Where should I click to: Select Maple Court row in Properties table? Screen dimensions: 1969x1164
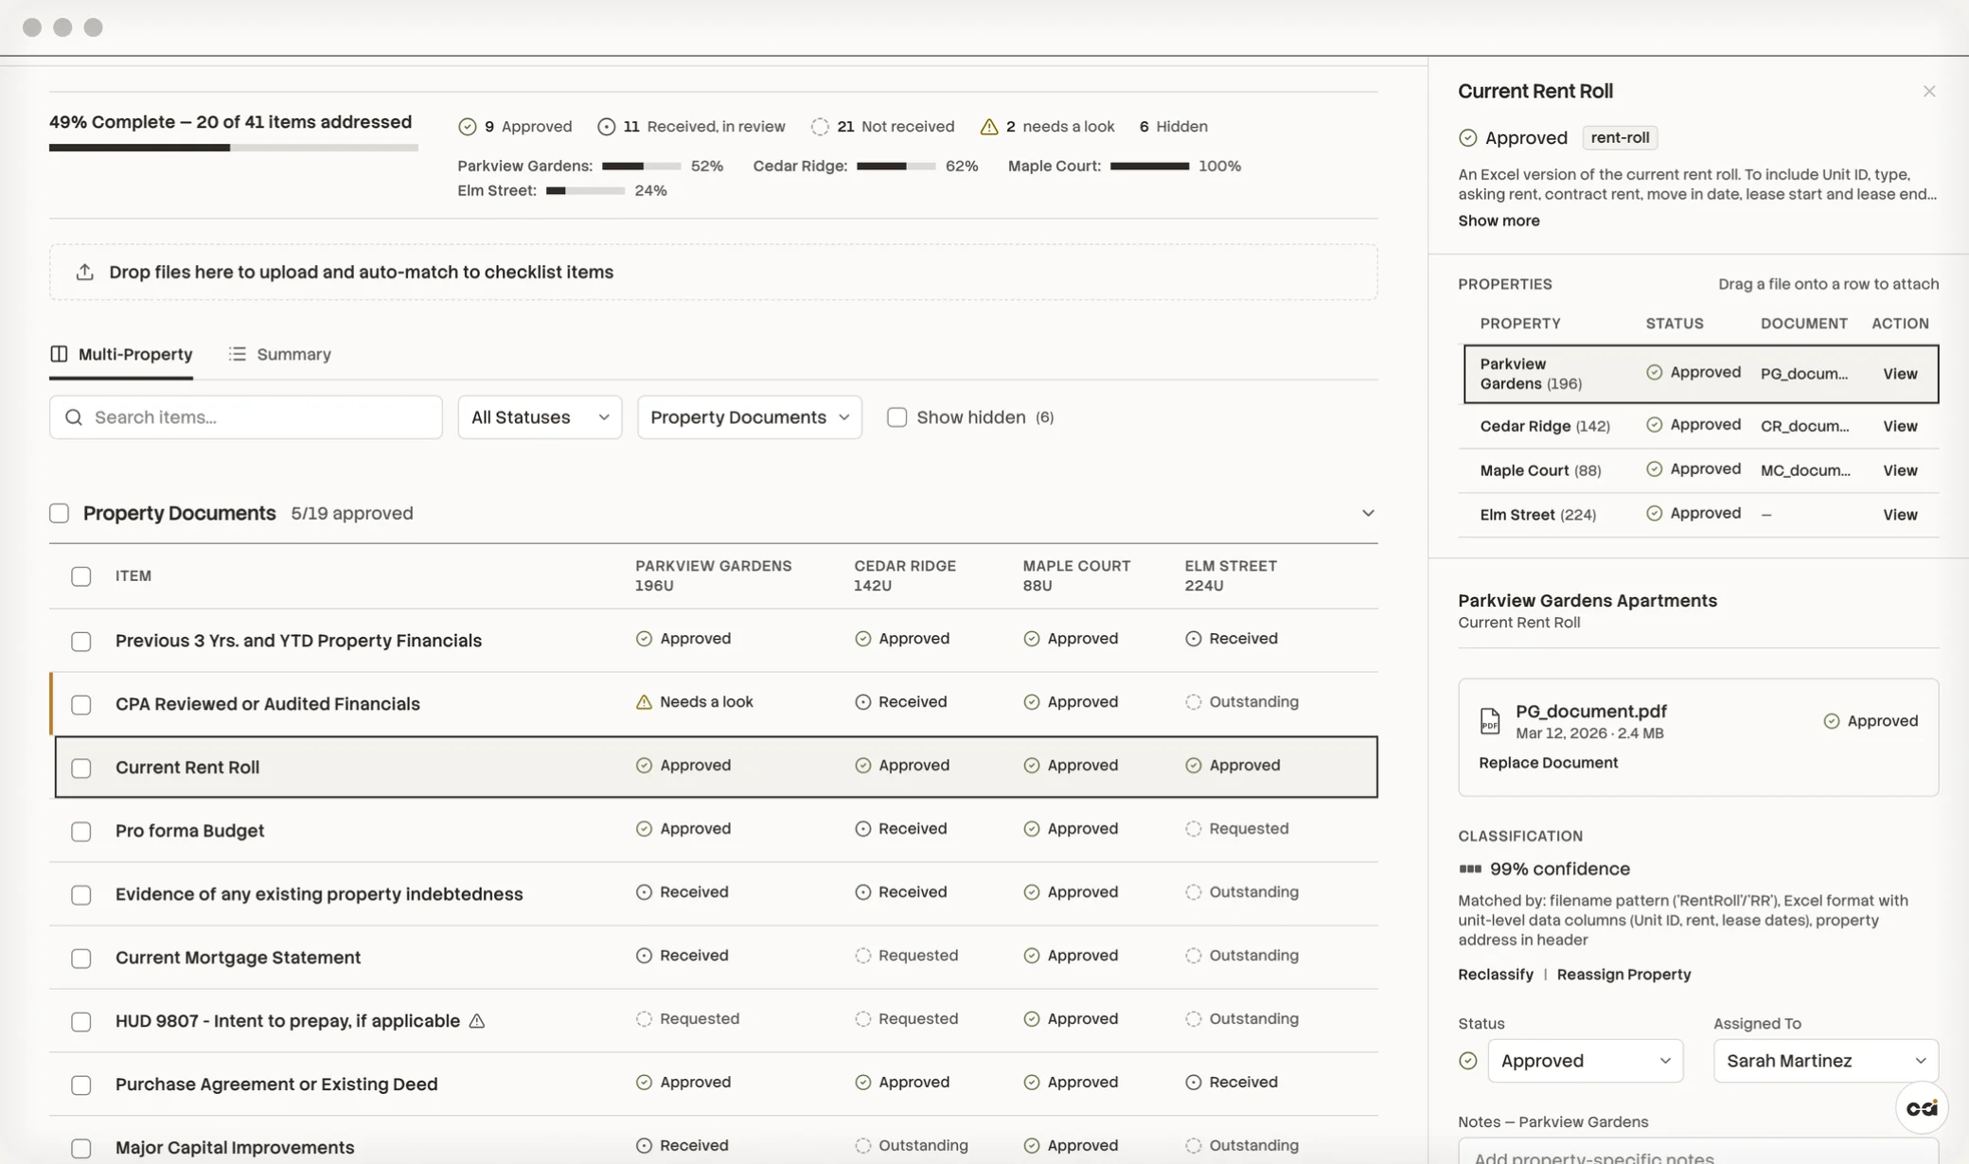(1698, 470)
